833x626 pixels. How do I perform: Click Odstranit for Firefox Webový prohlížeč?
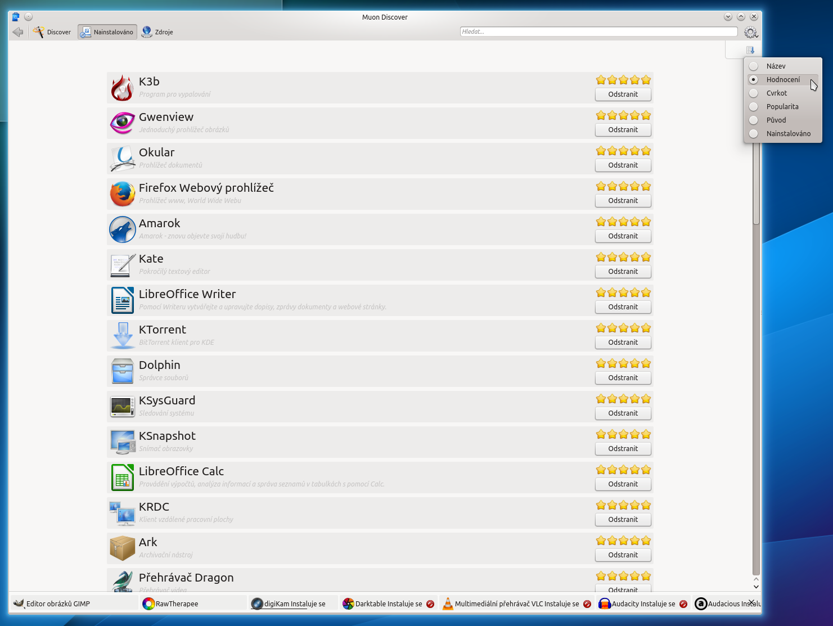[623, 201]
